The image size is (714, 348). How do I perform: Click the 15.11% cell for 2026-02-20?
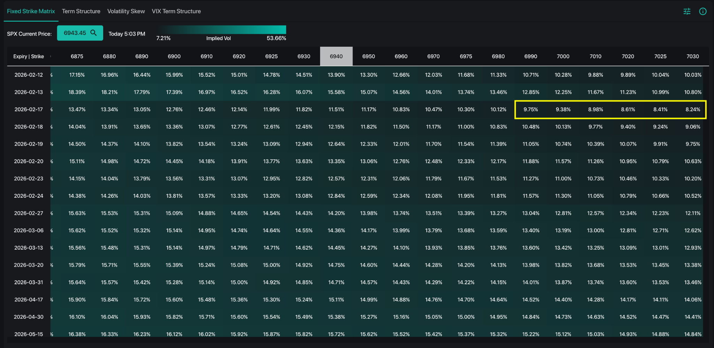click(x=77, y=161)
